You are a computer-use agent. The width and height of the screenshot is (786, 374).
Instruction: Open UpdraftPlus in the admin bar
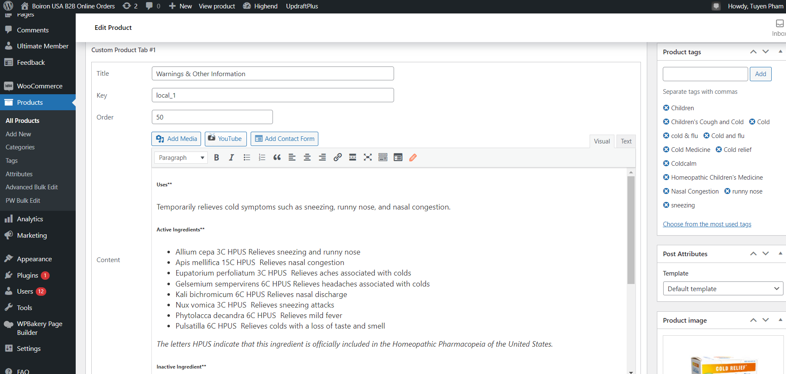pyautogui.click(x=302, y=6)
